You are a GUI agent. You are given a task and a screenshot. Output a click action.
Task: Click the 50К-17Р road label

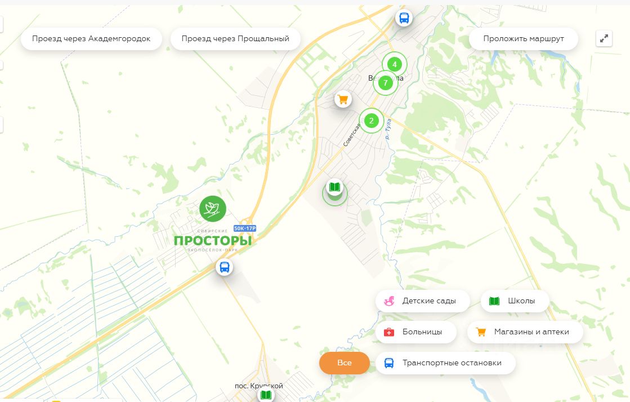pos(245,228)
